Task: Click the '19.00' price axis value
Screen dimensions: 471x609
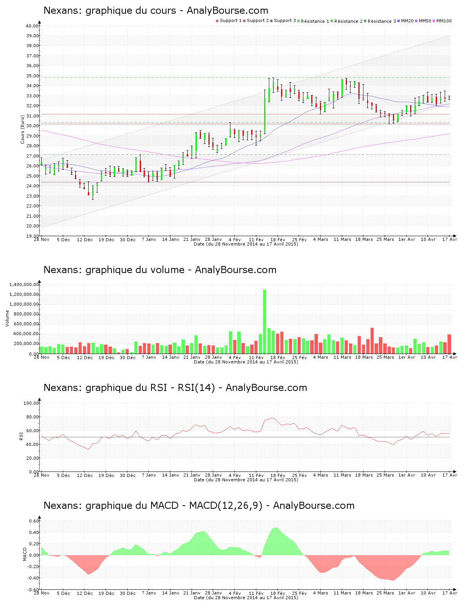Action: (32, 236)
